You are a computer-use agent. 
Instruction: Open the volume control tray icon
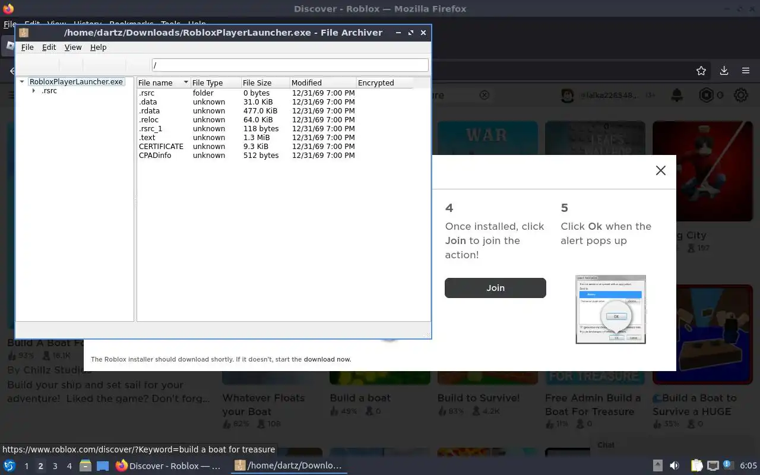point(674,466)
